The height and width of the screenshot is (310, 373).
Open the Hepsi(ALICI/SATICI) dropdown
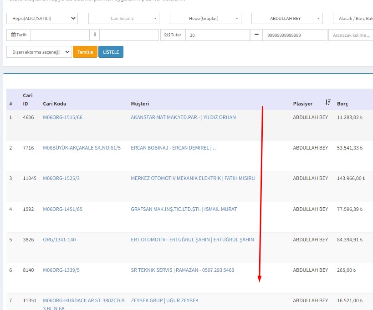coord(42,19)
